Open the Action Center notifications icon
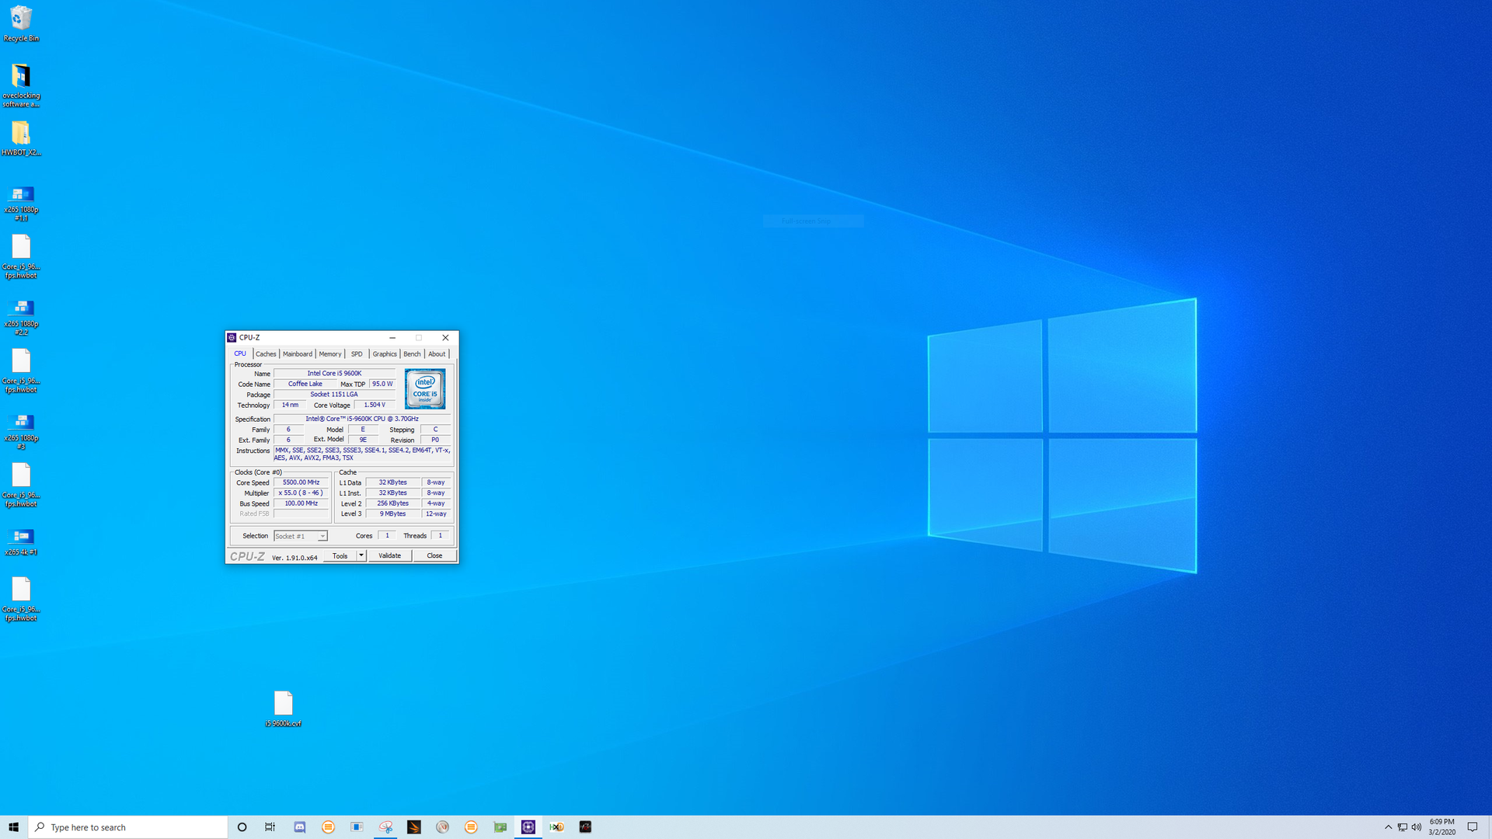Viewport: 1492px width, 839px height. click(1472, 827)
